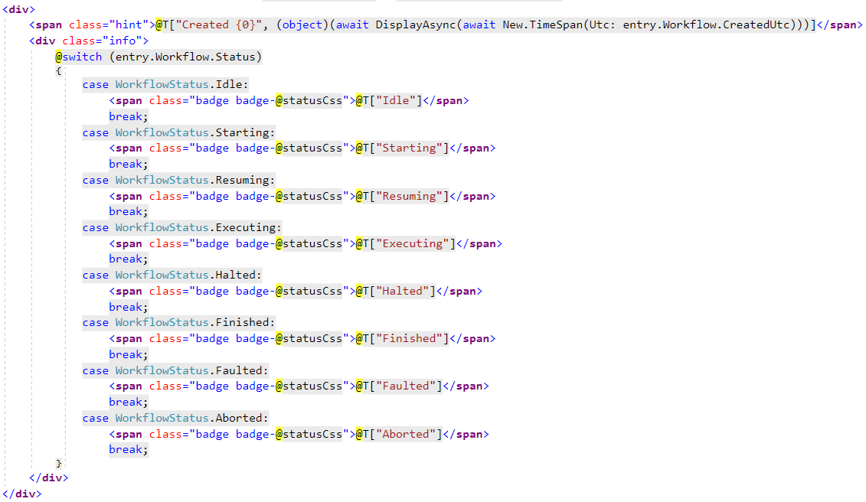This screenshot has height=502, width=866.
Task: Click New.TimeSpan in the hint span
Action: coord(542,24)
